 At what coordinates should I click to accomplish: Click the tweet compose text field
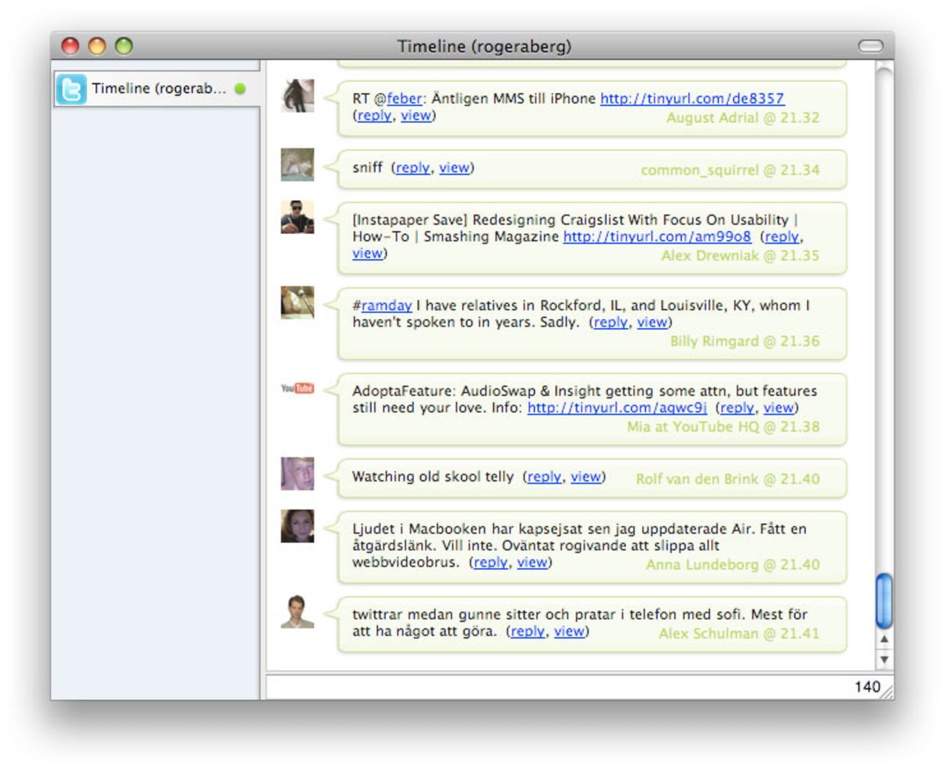[x=554, y=687]
